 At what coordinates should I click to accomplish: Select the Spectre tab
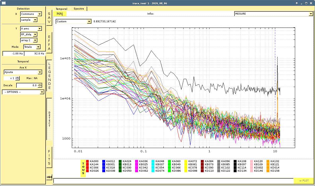(79, 9)
